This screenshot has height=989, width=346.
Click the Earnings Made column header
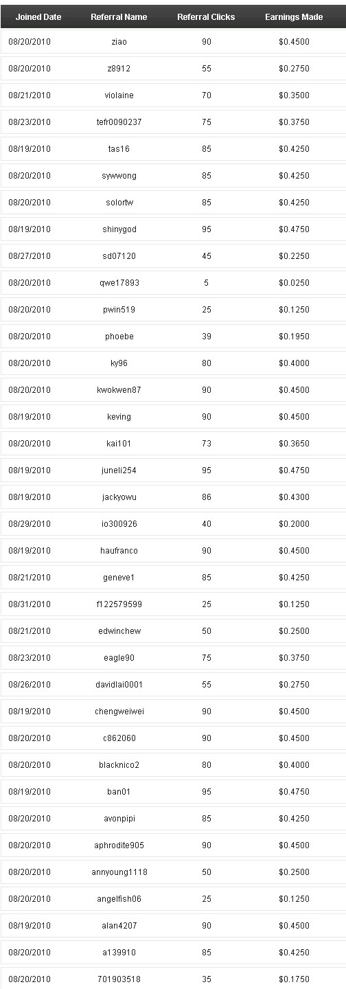click(x=294, y=17)
